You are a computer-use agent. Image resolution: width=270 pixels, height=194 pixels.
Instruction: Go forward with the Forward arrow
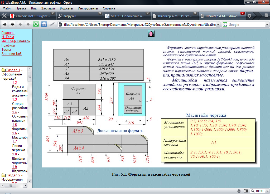[20, 24]
